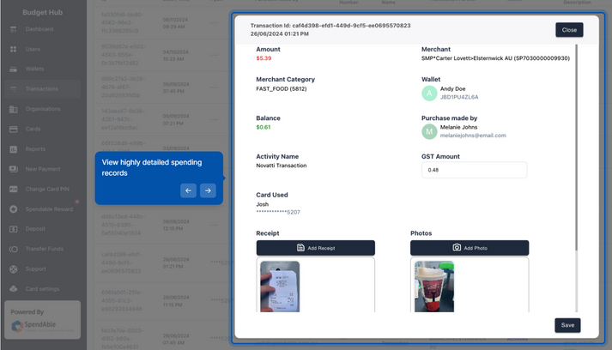Click the Dashboard sidebar icon
Viewport: 612px width, 350px height.
coord(13,29)
